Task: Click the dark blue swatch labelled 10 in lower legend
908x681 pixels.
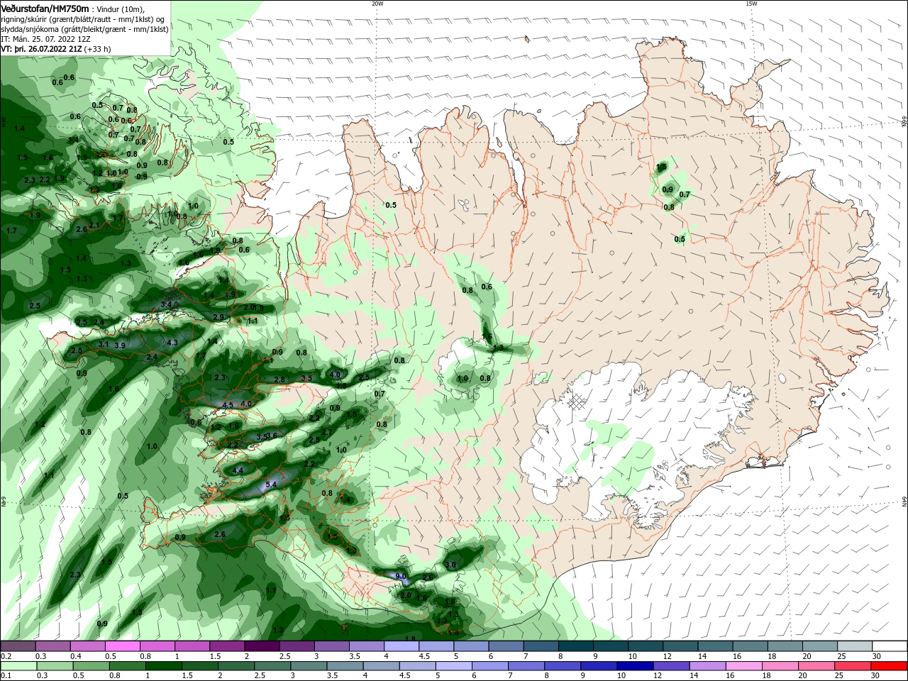Action: tap(633, 666)
